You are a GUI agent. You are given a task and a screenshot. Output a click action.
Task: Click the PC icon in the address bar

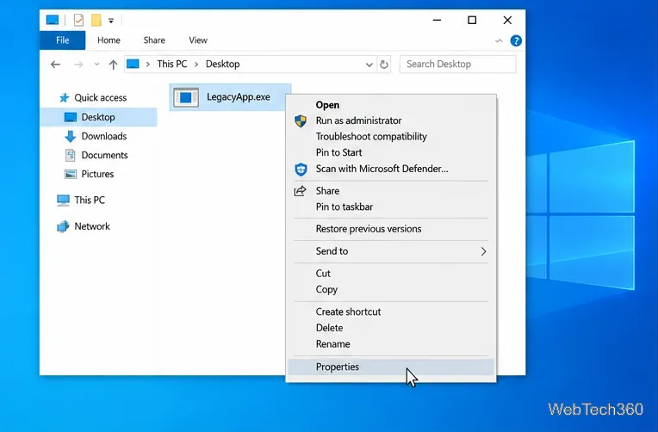(x=133, y=64)
